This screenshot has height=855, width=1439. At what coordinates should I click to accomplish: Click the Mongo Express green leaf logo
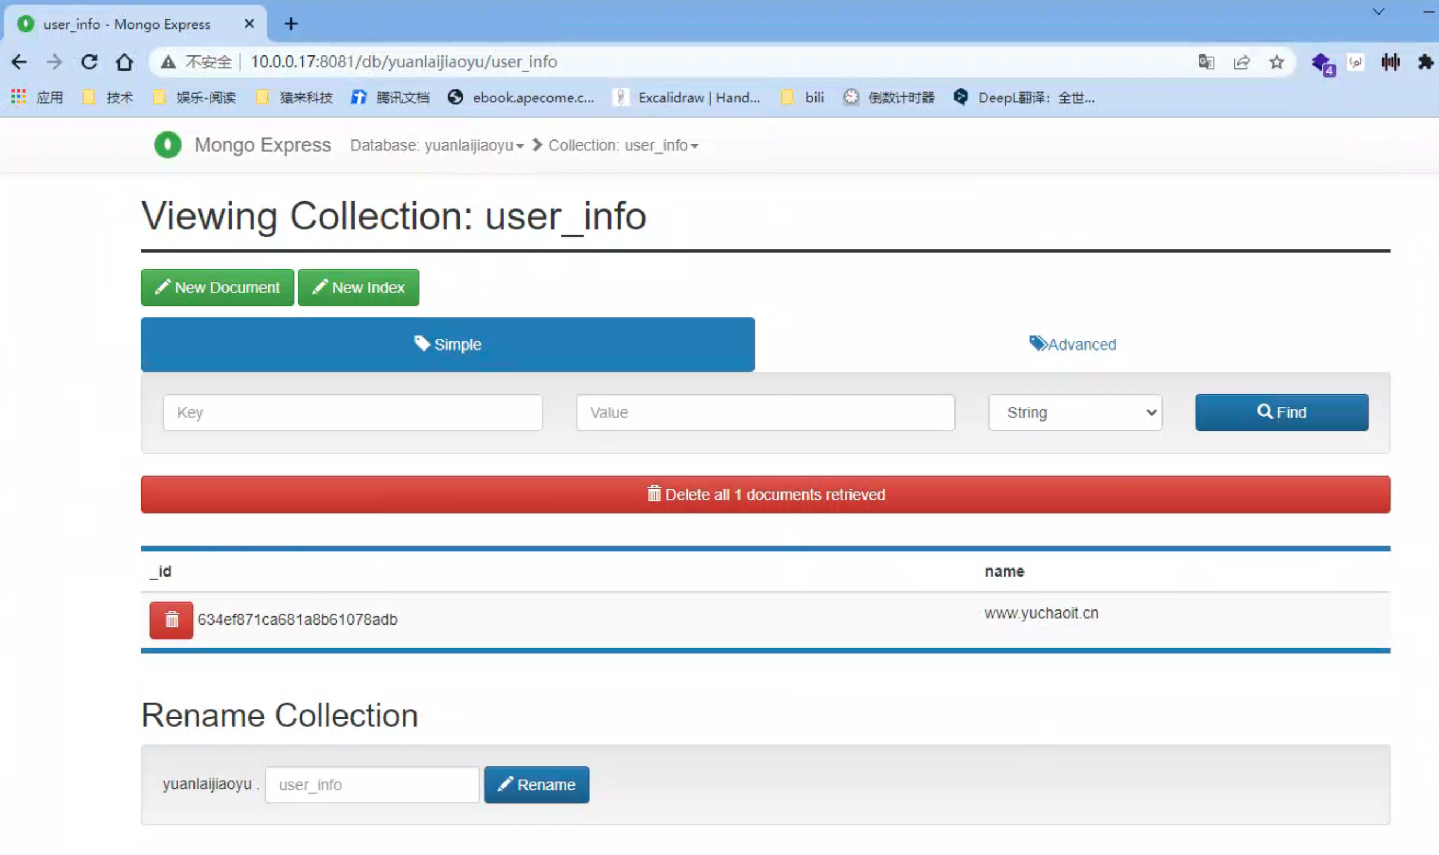pos(167,145)
